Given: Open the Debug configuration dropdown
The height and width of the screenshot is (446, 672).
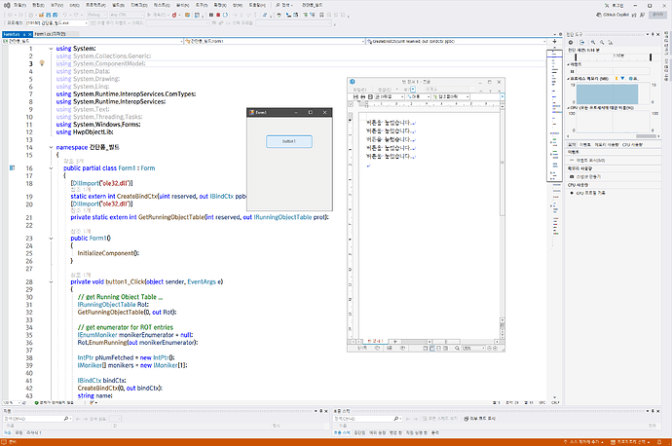Looking at the screenshot, I should coord(96,15).
